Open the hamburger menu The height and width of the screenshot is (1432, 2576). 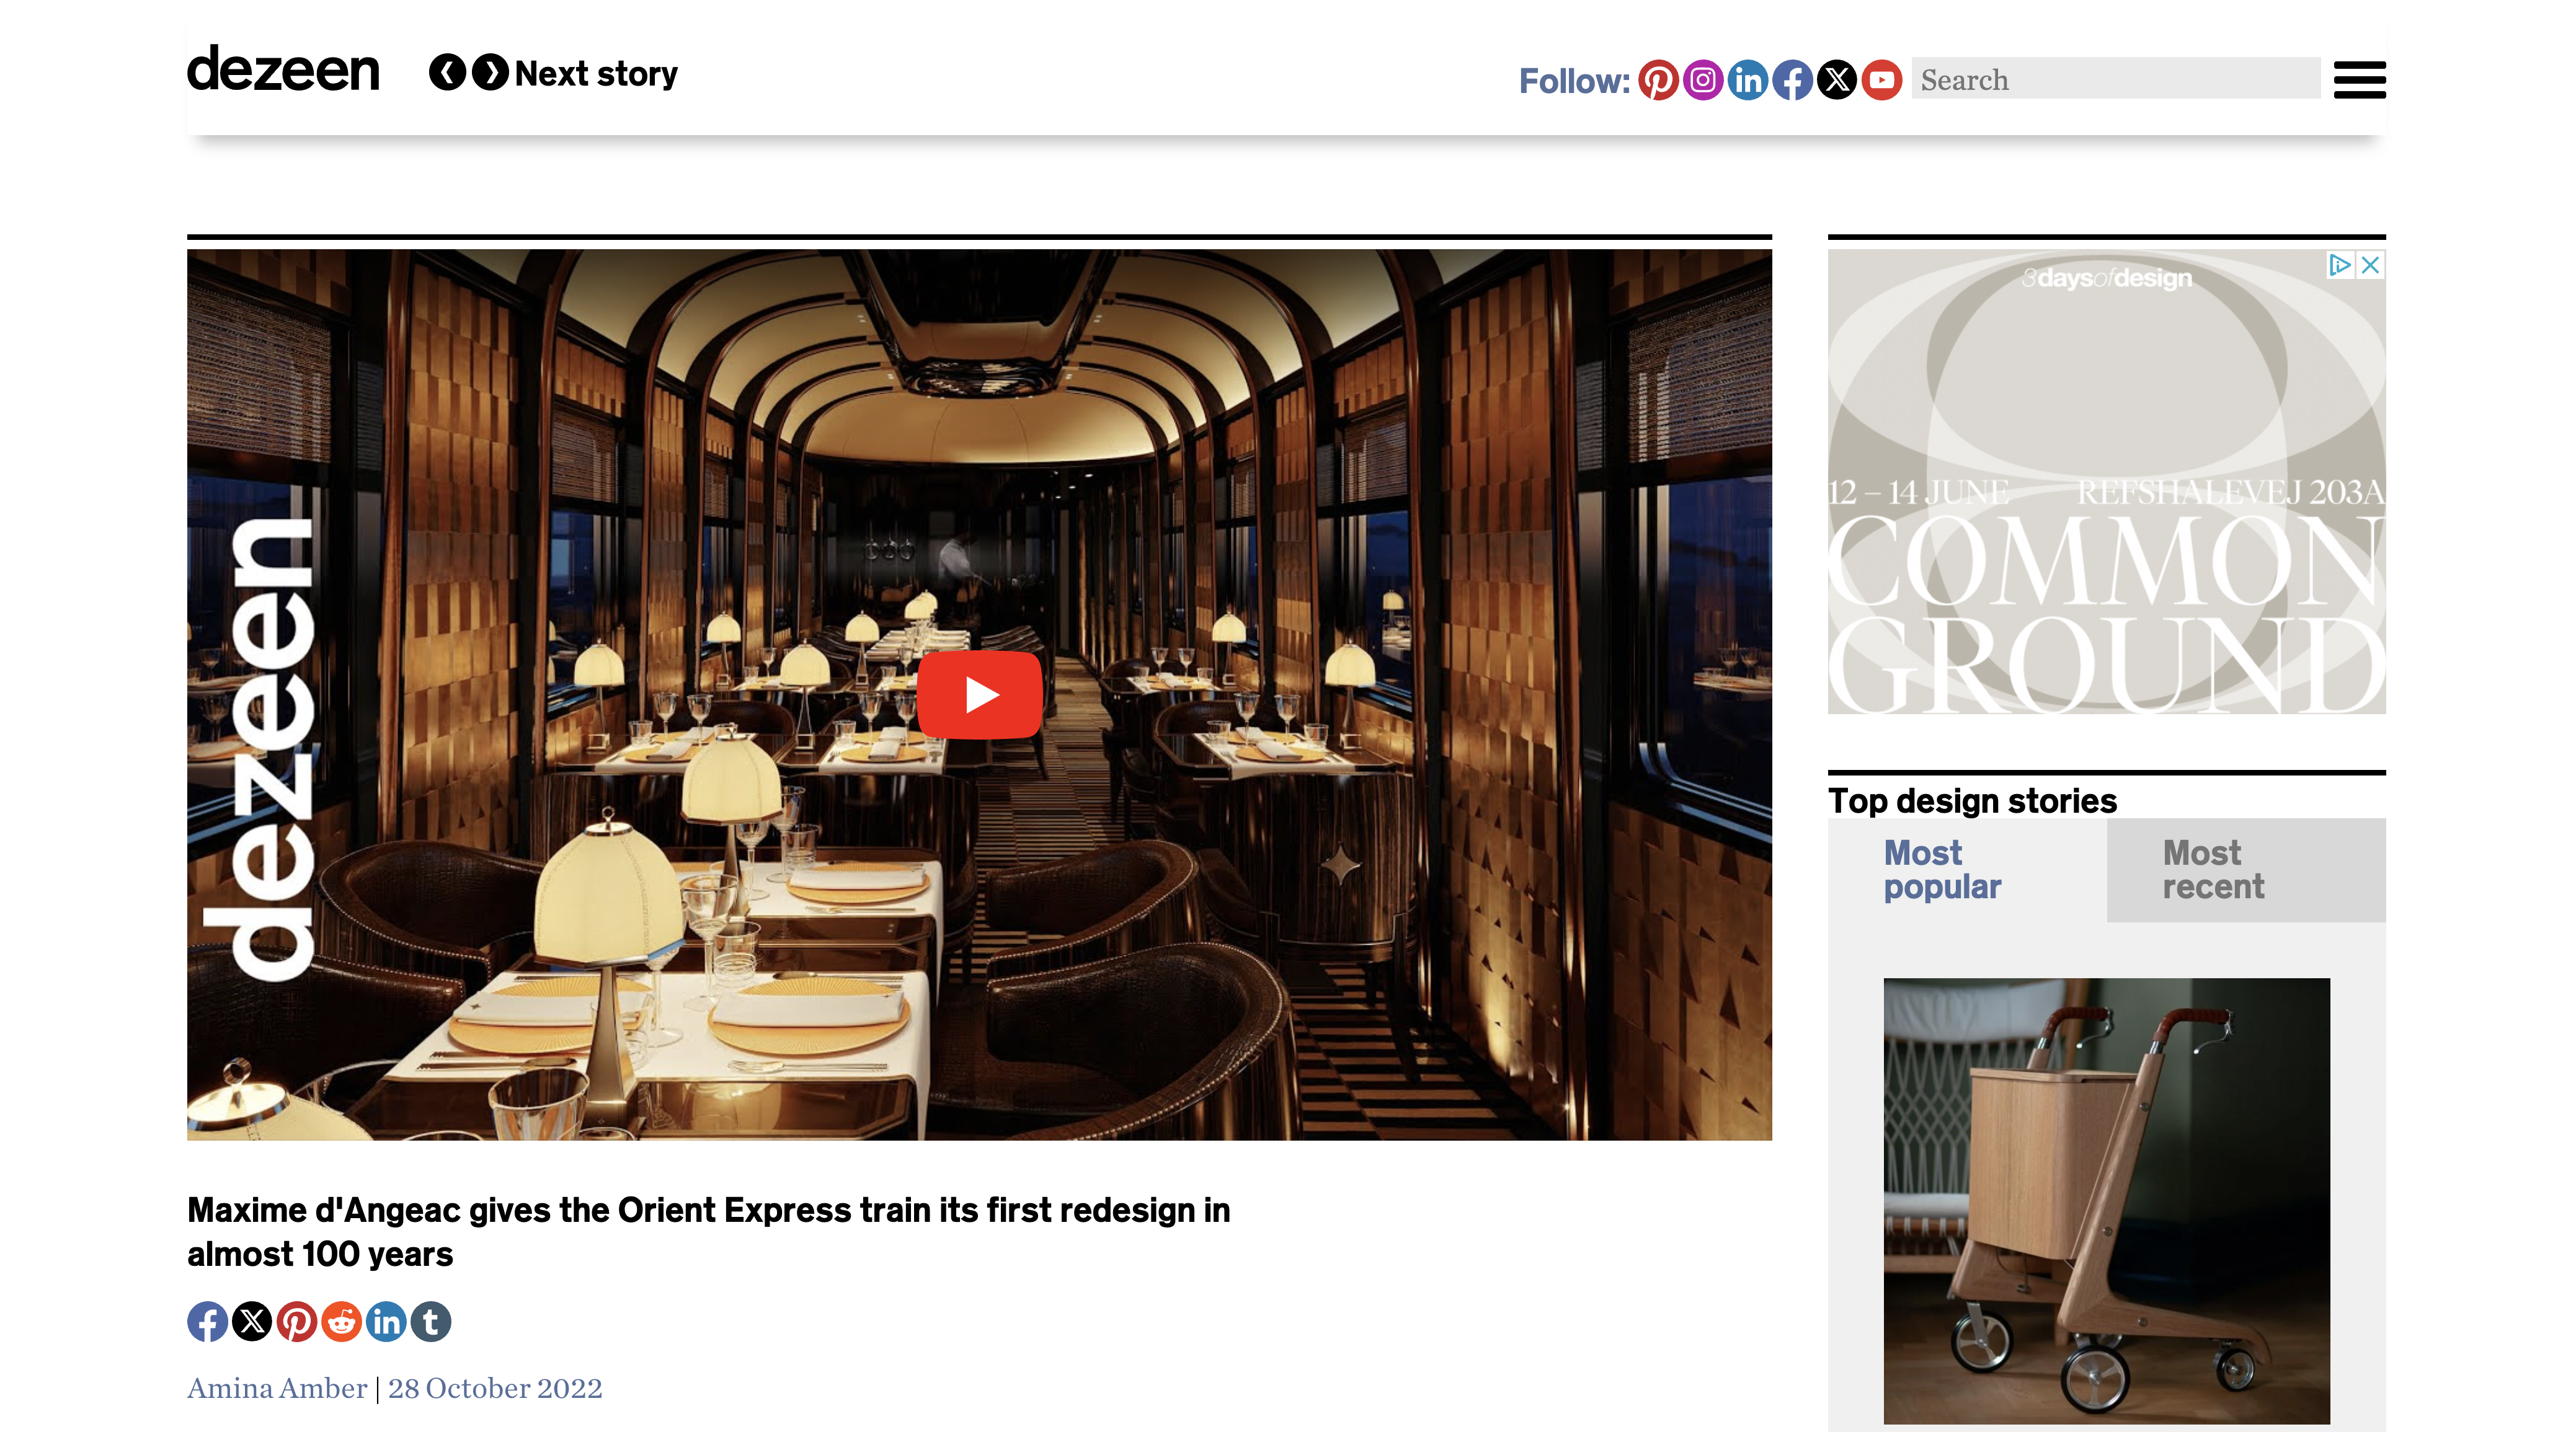click(x=2359, y=80)
